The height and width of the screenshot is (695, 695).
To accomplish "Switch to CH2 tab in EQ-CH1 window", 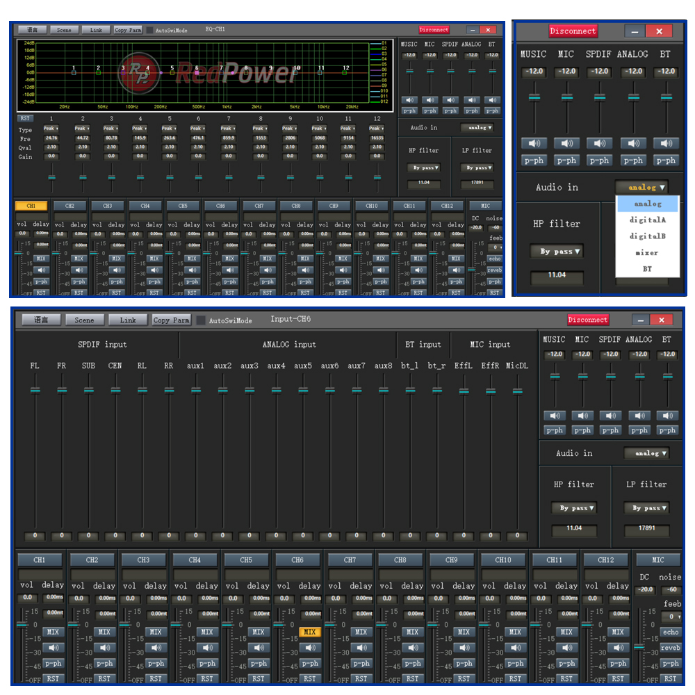I will 69,206.
